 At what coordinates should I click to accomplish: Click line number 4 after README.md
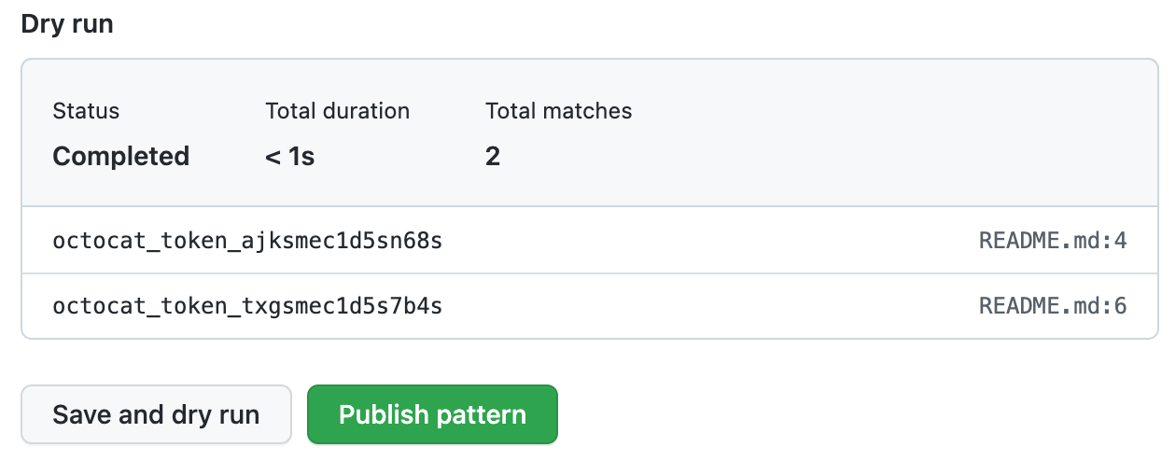tap(1120, 241)
